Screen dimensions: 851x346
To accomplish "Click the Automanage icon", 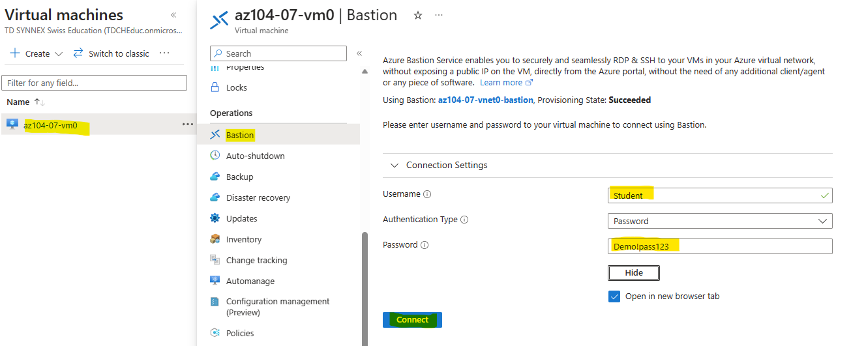I will coord(215,281).
